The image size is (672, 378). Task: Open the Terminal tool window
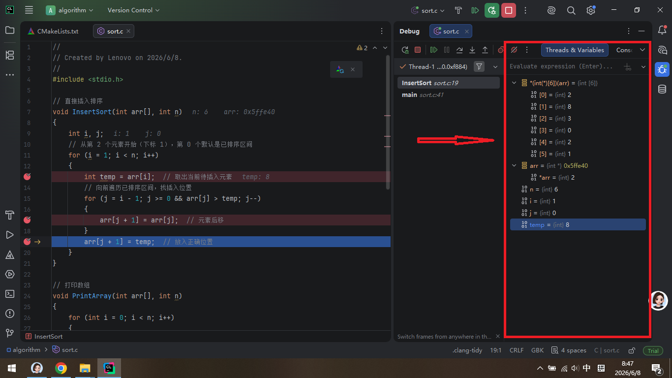(x=10, y=294)
